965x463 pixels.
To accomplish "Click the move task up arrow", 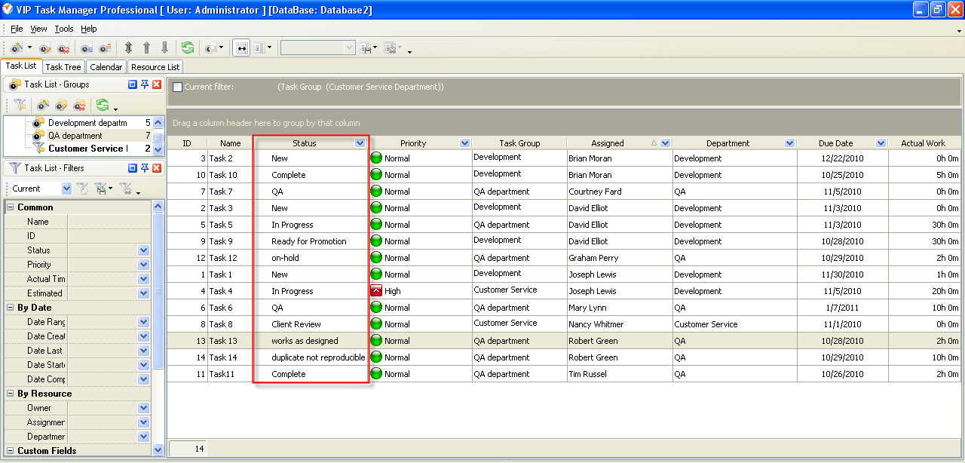I will click(x=146, y=48).
